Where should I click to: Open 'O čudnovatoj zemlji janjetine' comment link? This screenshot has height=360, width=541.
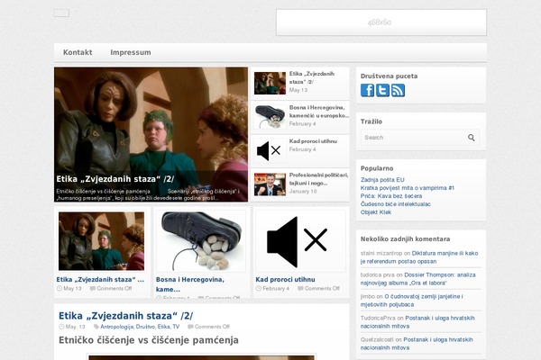pyautogui.click(x=412, y=301)
